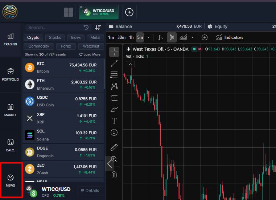Click the Equity pie chart icon
Screen dimensions: 276x200
(210, 26)
